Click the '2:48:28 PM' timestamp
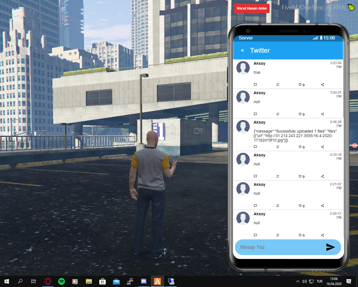This screenshot has width=358, height=287. [336, 124]
